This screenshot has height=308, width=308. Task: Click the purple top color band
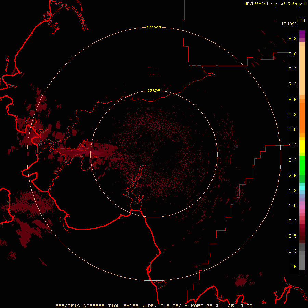click(x=302, y=34)
